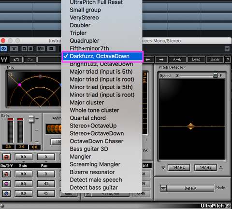Go to next preset with right arrow
The image size is (232, 209).
click(161, 60)
